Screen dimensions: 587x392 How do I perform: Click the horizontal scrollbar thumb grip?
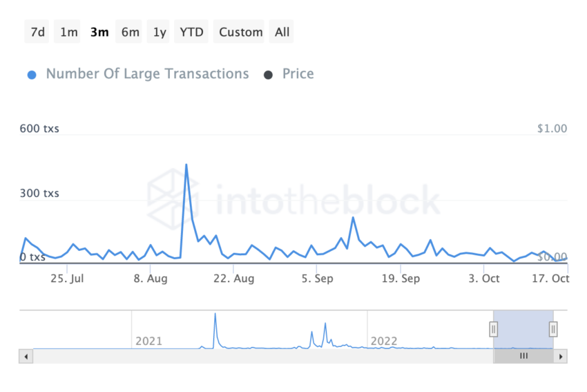523,356
